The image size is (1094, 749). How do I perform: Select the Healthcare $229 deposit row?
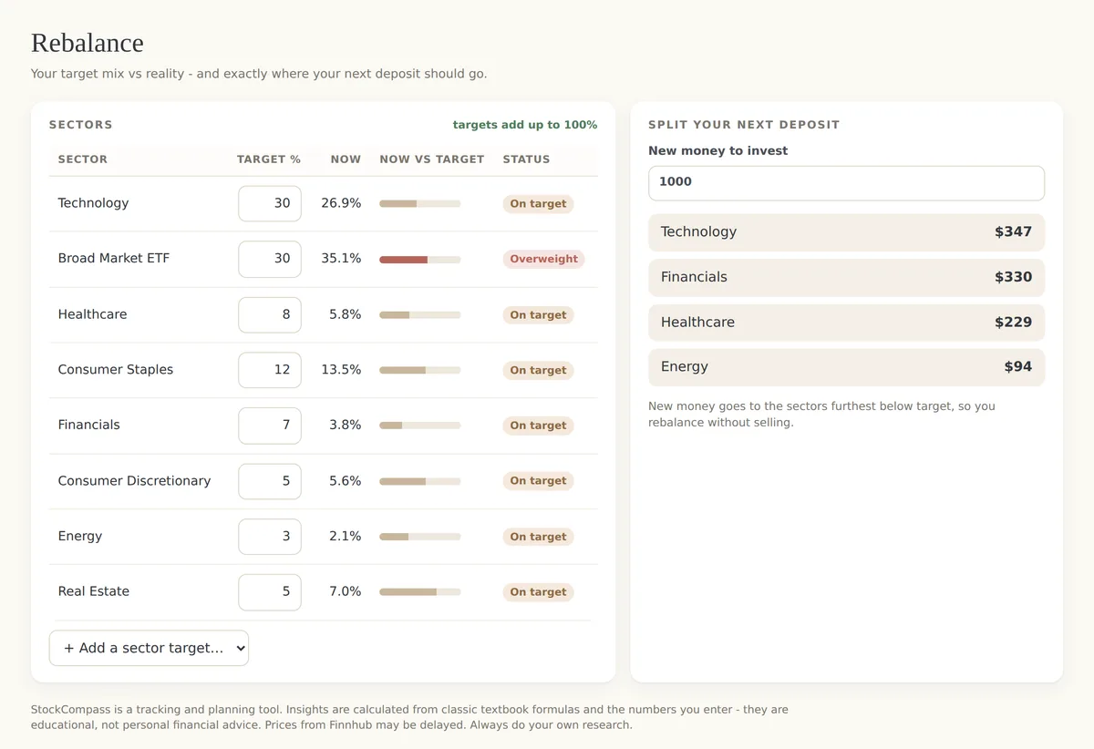tap(846, 323)
